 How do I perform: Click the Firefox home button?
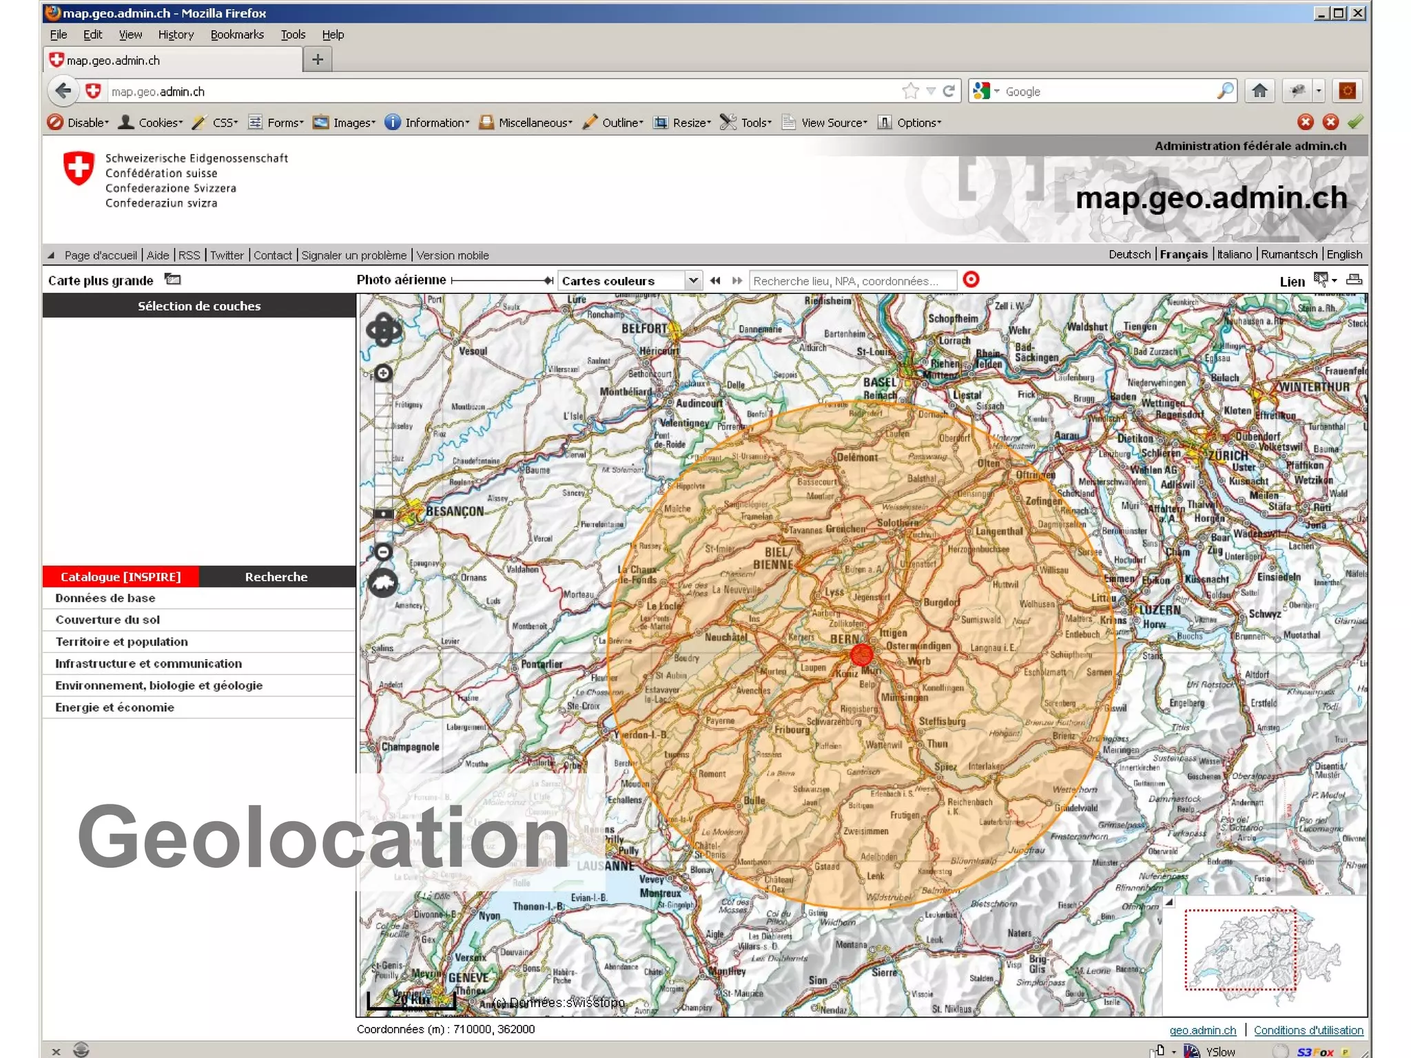1259,91
